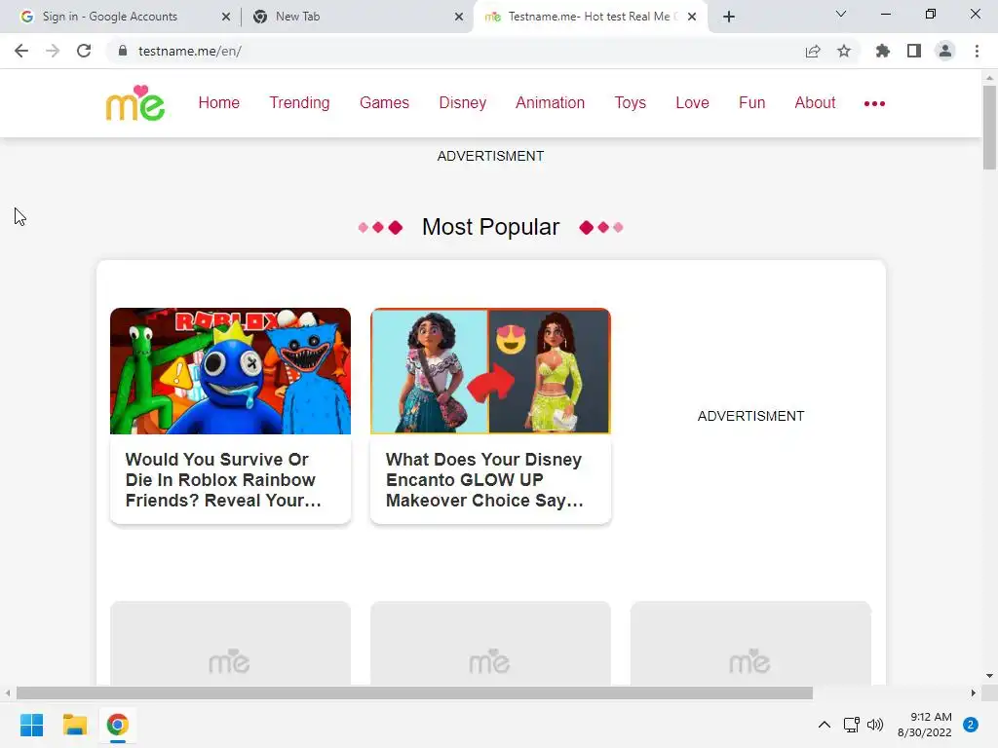The width and height of the screenshot is (998, 748).
Task: Click the padlock site info icon
Action: 122,51
